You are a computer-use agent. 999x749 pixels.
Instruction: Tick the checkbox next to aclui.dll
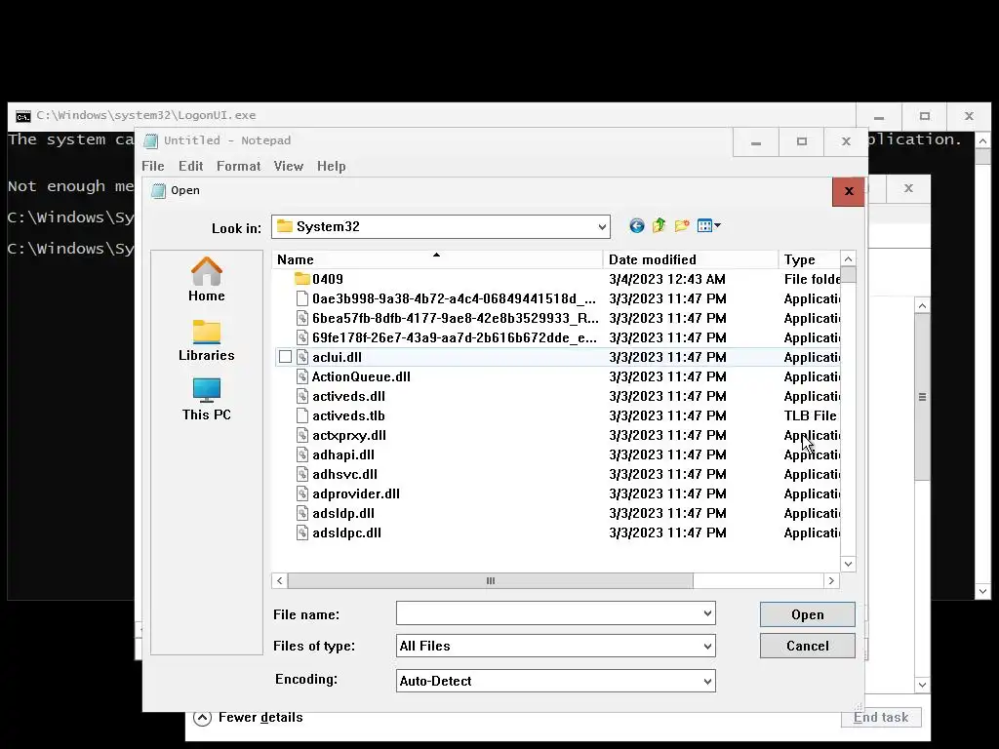[286, 357]
